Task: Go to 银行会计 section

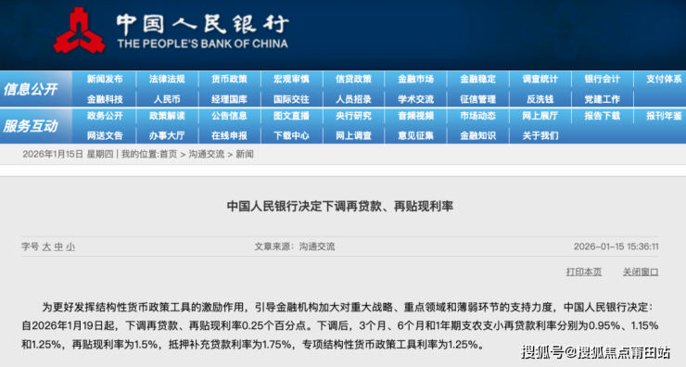Action: tap(602, 79)
